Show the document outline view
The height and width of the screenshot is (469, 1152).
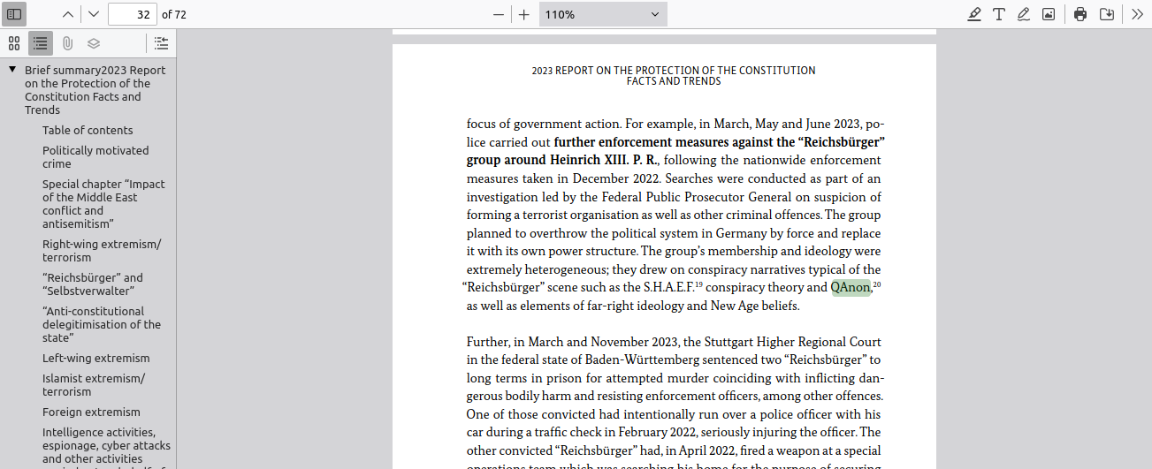tap(41, 43)
